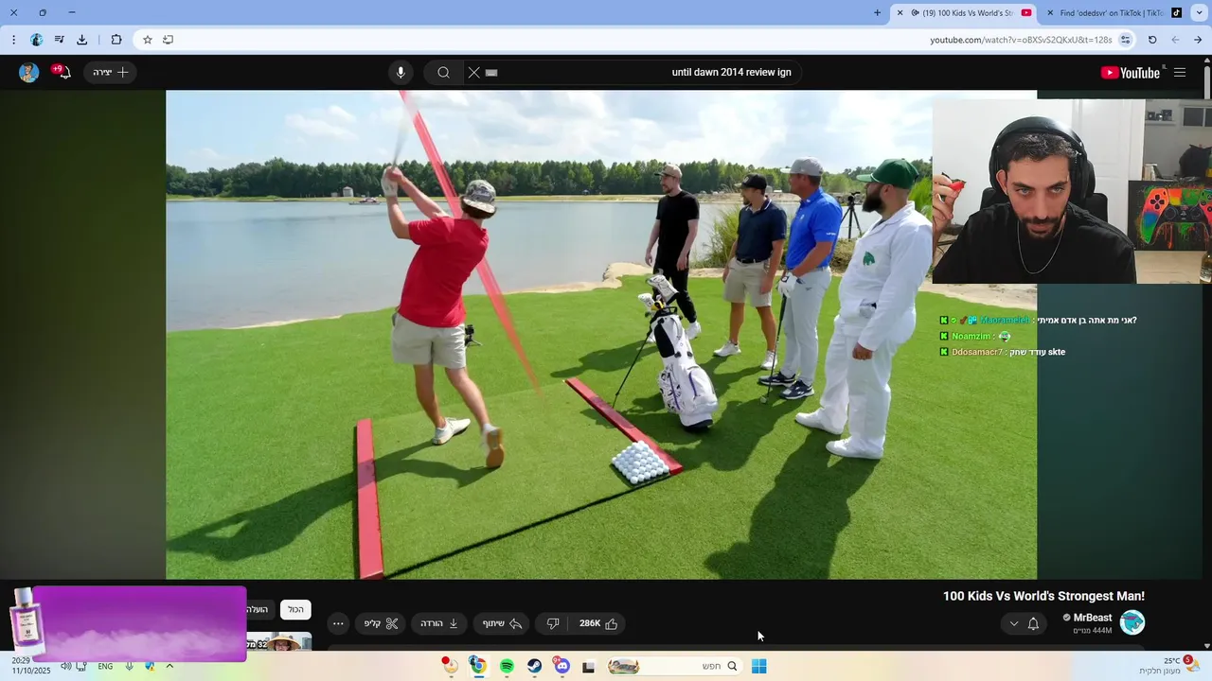
Task: Open the video title '100 Kids Vs World's Strongest Man!'
Action: point(1043,596)
